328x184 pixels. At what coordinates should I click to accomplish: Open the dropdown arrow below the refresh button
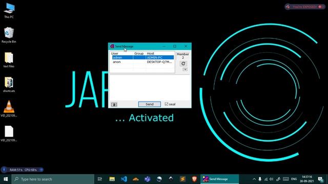(185, 70)
